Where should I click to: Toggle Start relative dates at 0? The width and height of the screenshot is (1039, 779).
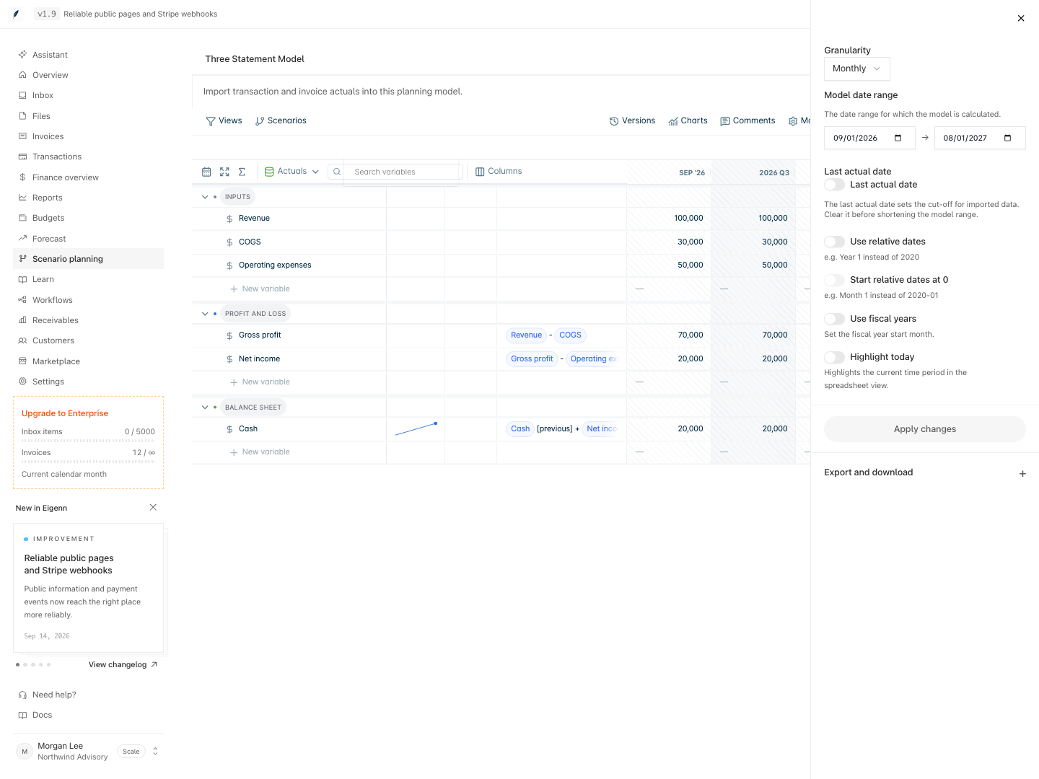click(x=835, y=280)
